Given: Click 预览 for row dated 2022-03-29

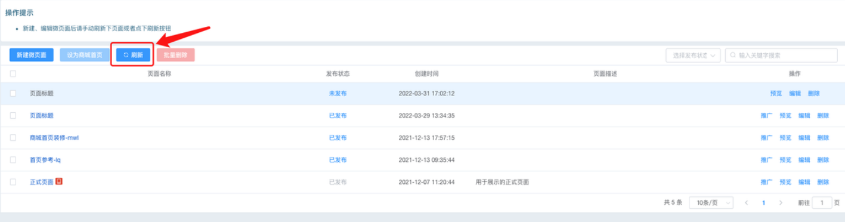Looking at the screenshot, I should (x=785, y=116).
